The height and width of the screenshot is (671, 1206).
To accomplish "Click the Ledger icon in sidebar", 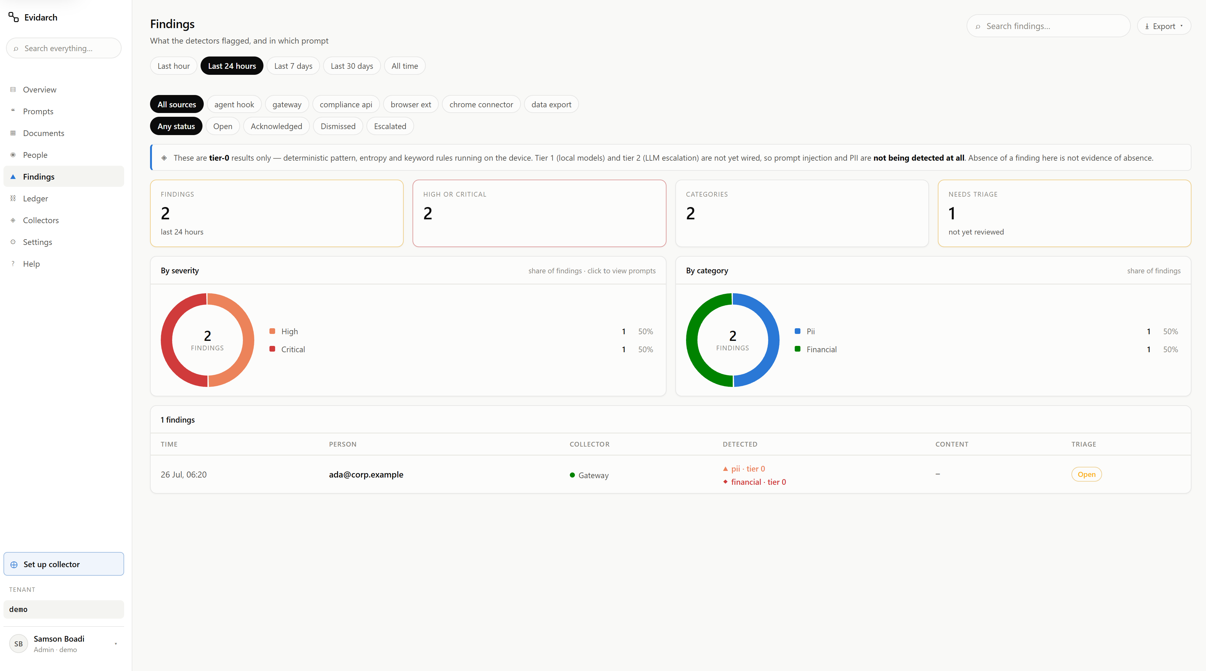I will [x=13, y=198].
